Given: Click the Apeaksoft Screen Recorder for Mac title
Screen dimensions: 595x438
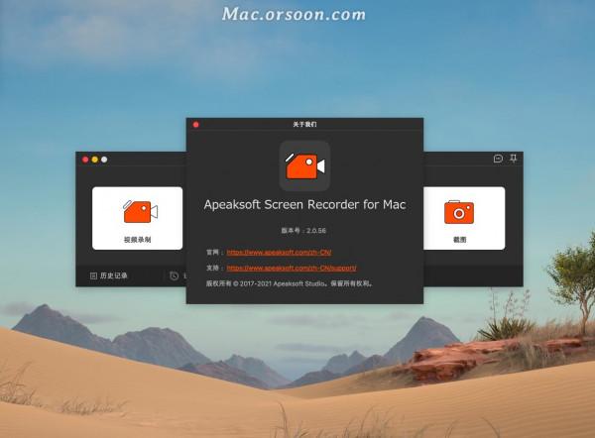Looking at the screenshot, I should coord(304,205).
